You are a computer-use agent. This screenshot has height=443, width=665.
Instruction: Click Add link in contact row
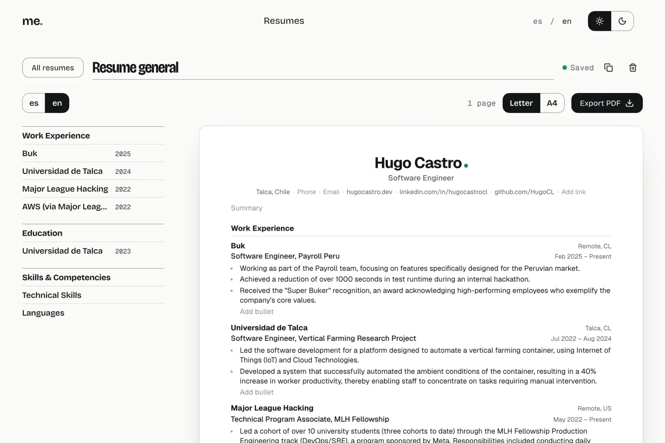(x=574, y=192)
